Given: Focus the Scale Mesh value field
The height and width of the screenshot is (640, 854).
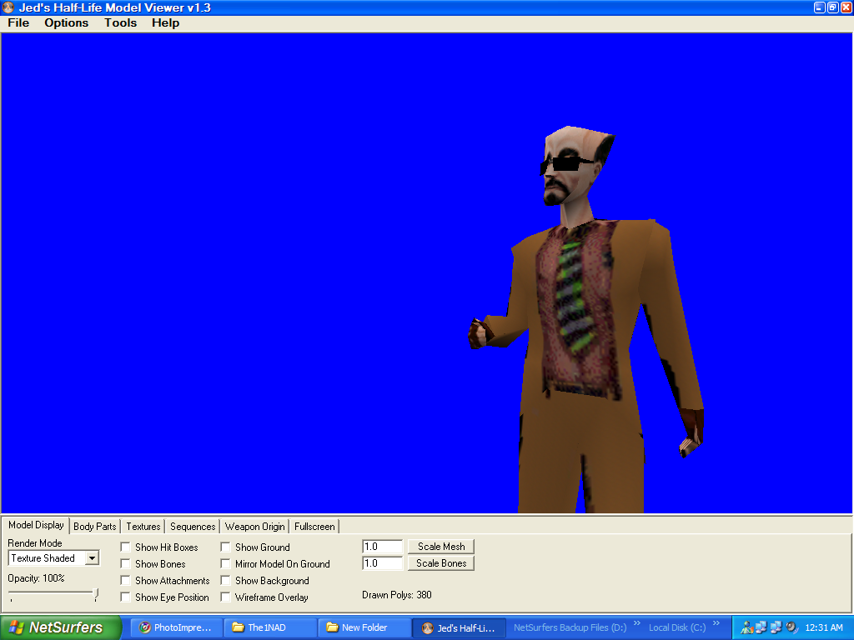Looking at the screenshot, I should coord(382,547).
